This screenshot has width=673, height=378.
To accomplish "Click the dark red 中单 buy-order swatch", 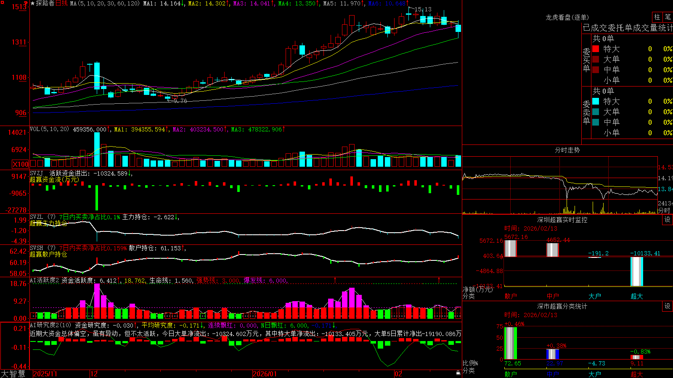I will pyautogui.click(x=596, y=70).
